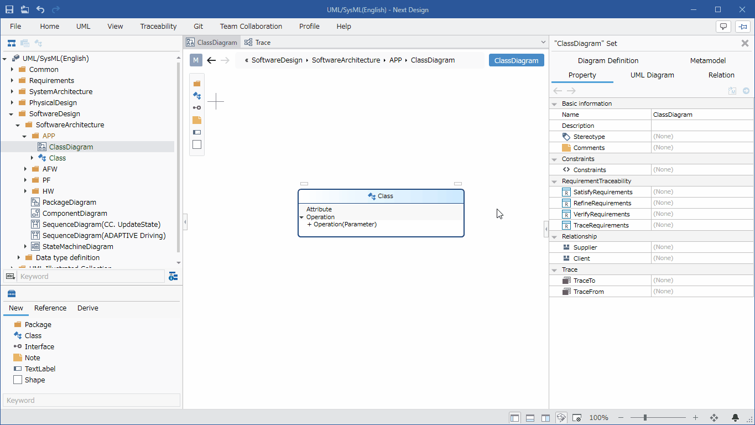Click SoftwareArchitecture in the breadcrumb
The height and width of the screenshot is (425, 755).
pyautogui.click(x=346, y=60)
